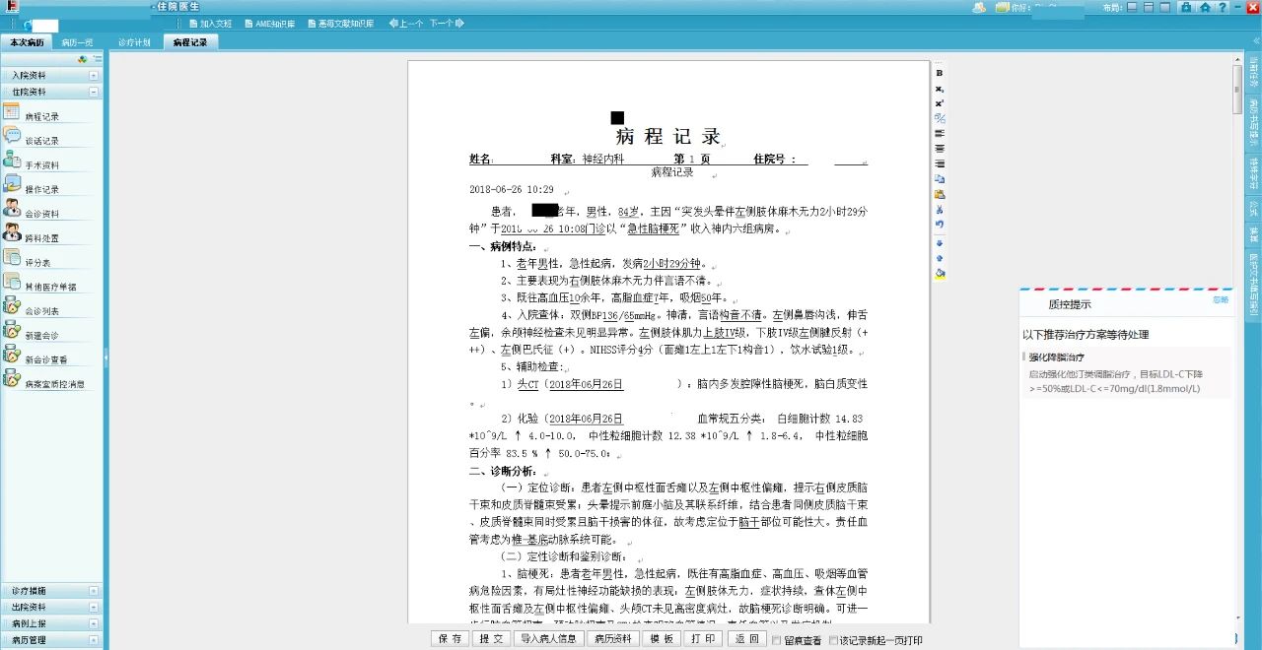1262x650 pixels.
Task: Open 评分表 from the sidebar
Action: (x=36, y=261)
